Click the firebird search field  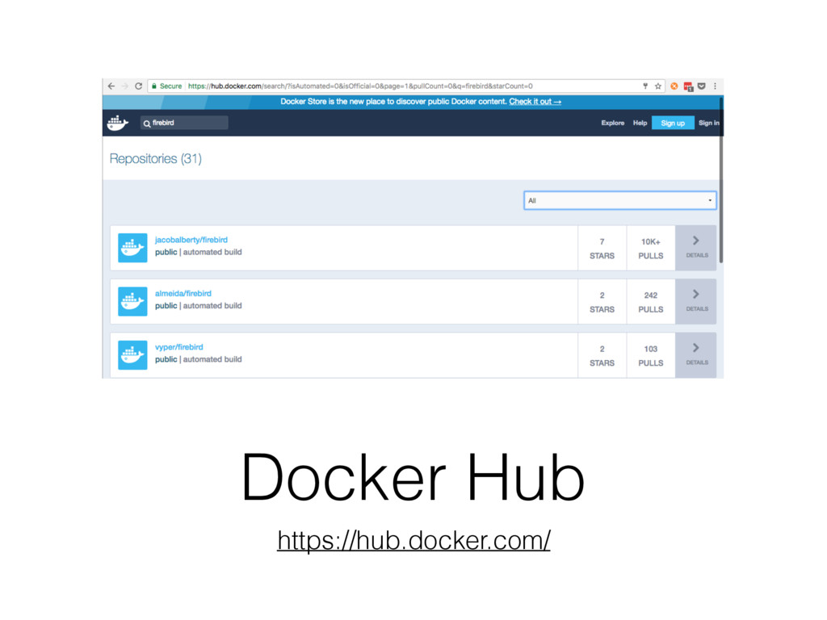tap(184, 123)
